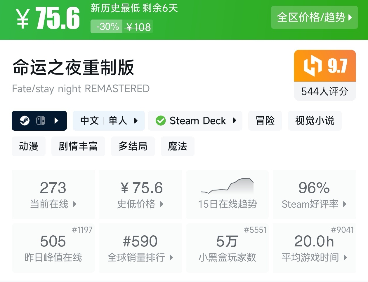This screenshot has width=368, height=282.
Task: Select the 冒险 genre tag
Action: pos(265,120)
